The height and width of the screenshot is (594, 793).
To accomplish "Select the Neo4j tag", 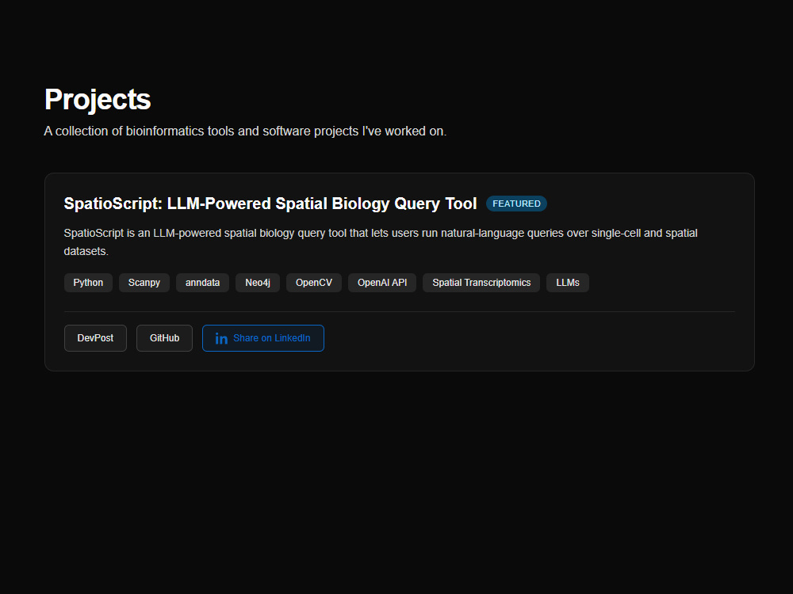I will [258, 283].
